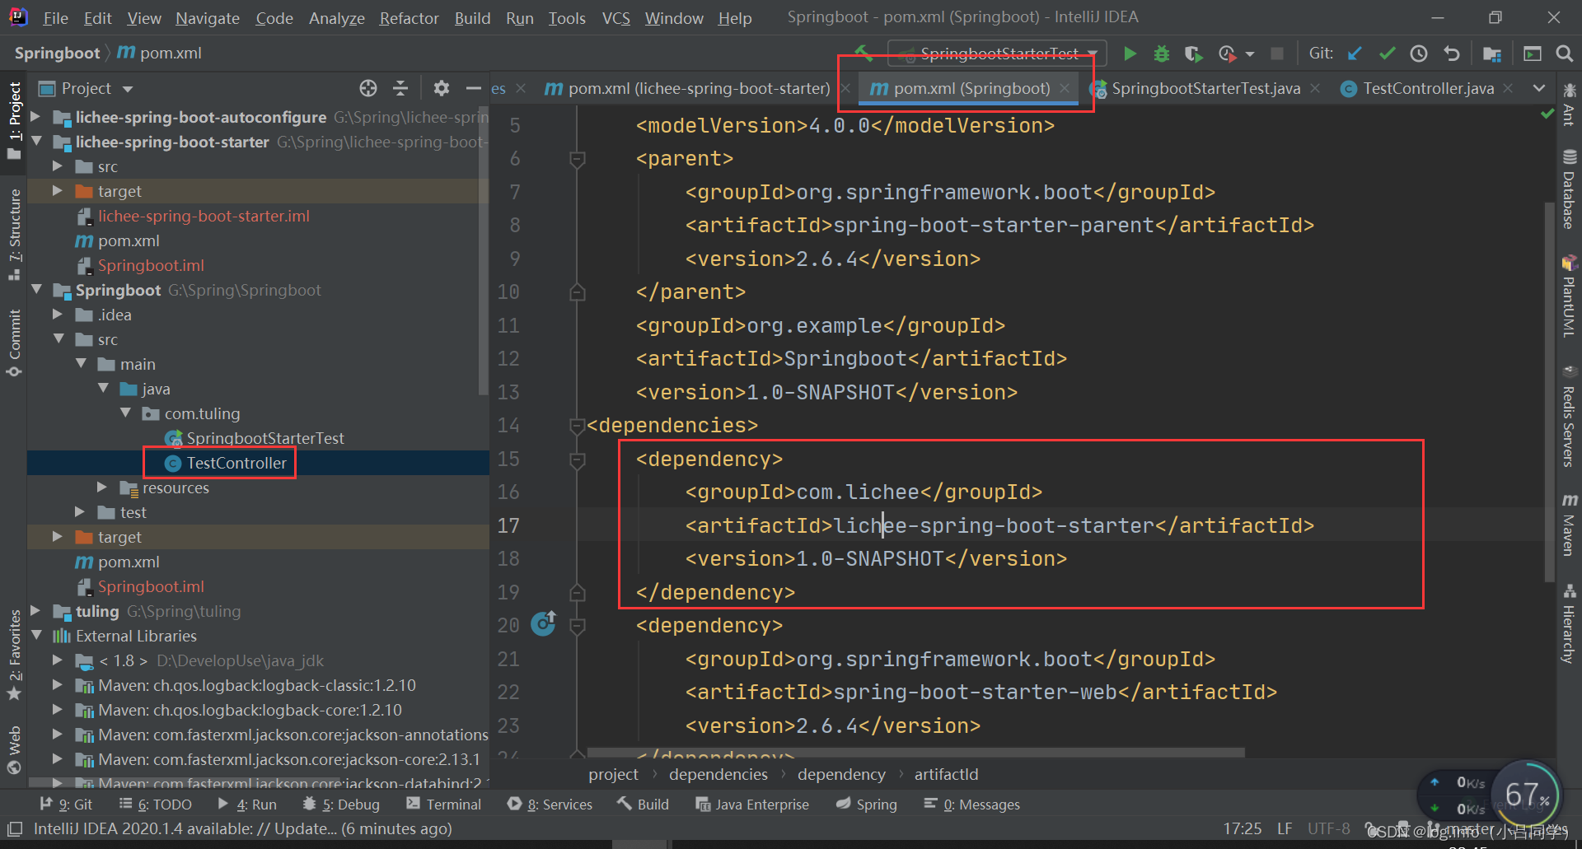Locate current file crosshair icon in Project panel
Image resolution: width=1582 pixels, height=849 pixels.
coord(368,88)
